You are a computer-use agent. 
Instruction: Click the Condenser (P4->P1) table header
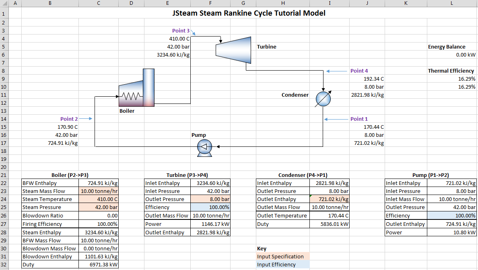[x=303, y=175]
